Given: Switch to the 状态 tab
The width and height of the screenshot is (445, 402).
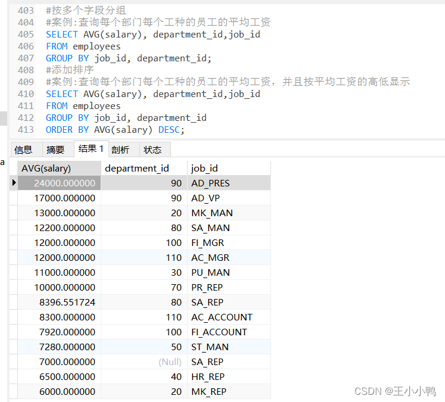Looking at the screenshot, I should point(155,149).
